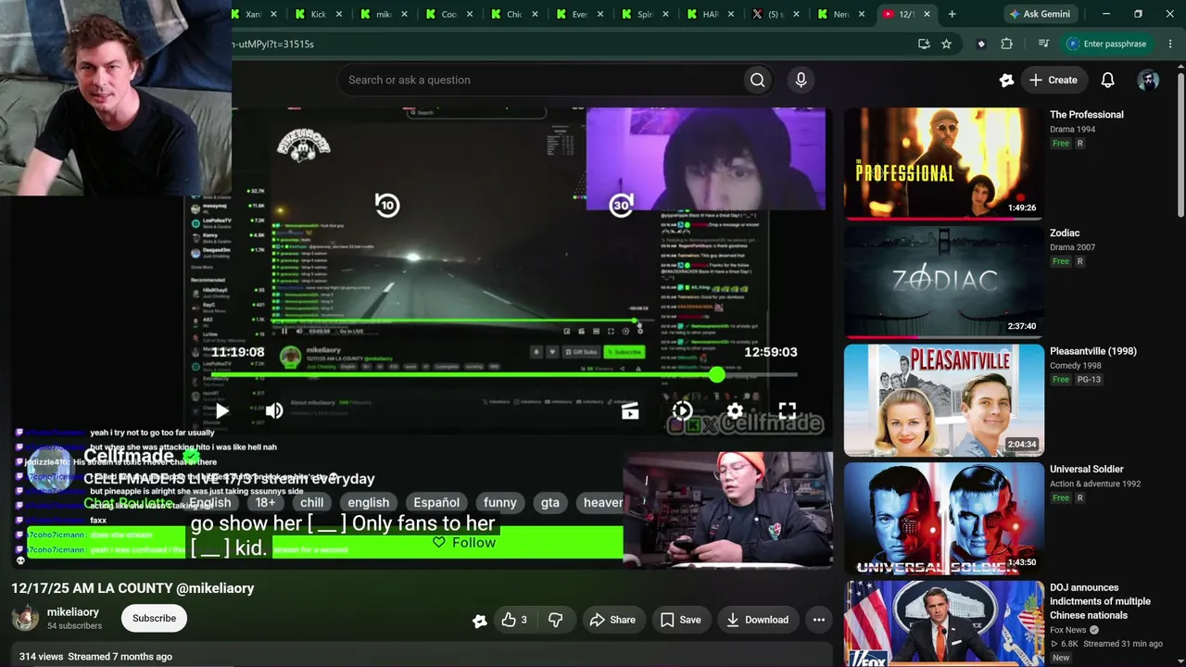
Task: Open YouTube notifications bell
Action: (x=1107, y=80)
